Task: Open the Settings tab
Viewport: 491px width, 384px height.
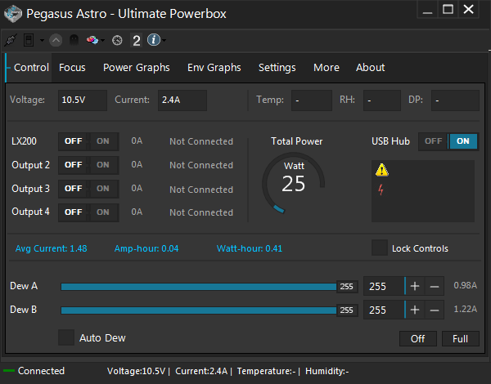Action: (277, 68)
